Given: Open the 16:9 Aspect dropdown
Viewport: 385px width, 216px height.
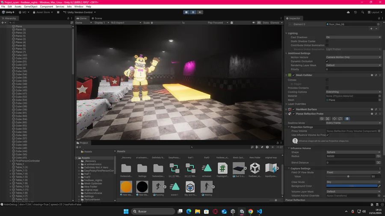Looking at the screenshot, I should click(x=125, y=23).
